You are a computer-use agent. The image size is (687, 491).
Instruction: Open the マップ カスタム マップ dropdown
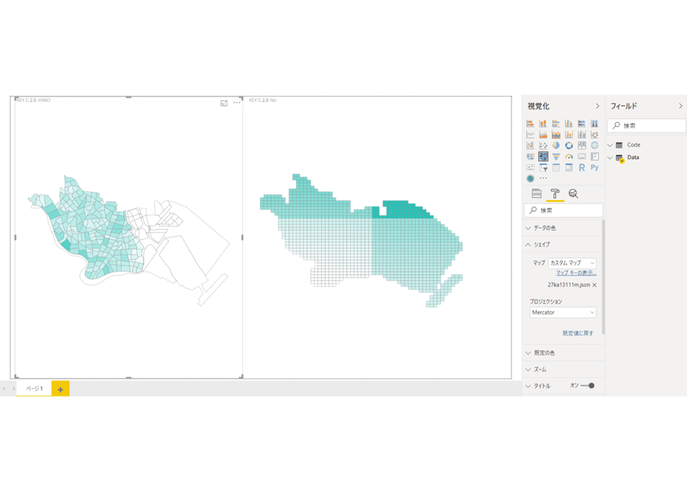point(572,263)
